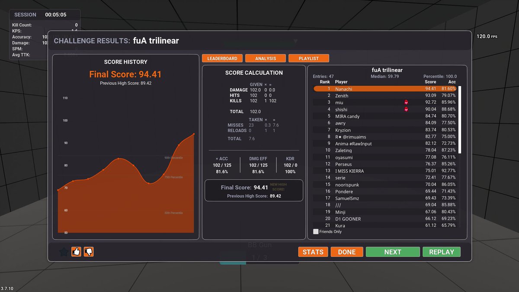Click the Percentile: 100.0 text

tap(440, 77)
